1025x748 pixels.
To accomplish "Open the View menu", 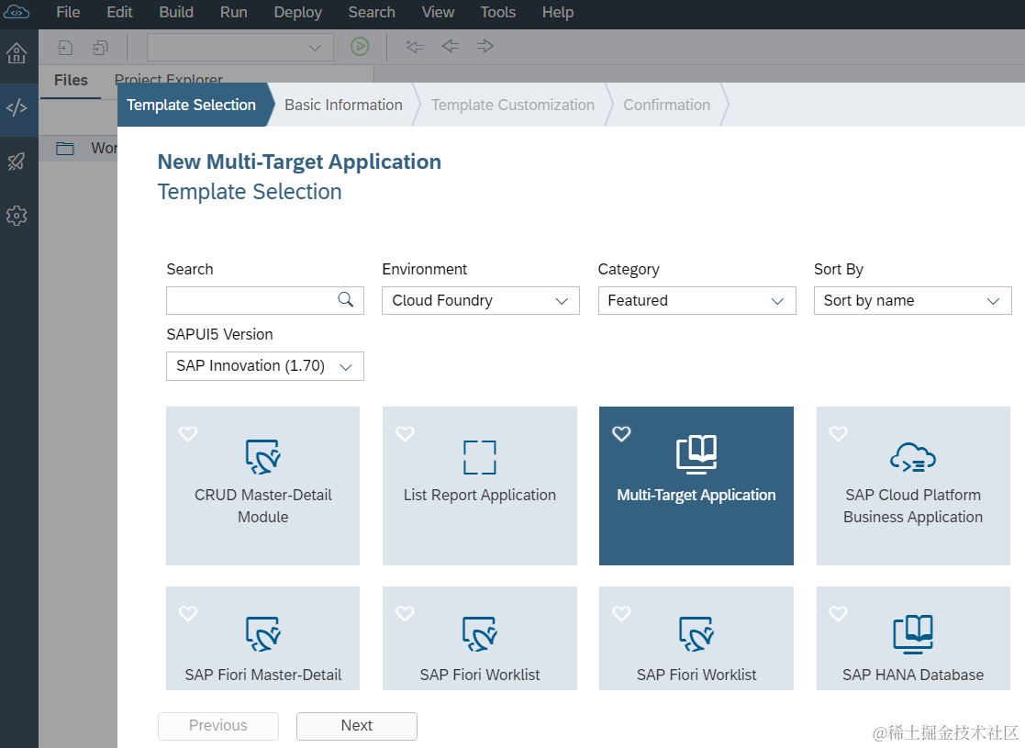I will point(438,13).
